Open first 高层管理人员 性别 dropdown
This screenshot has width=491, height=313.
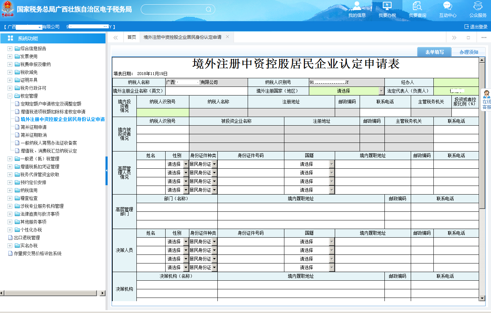(x=177, y=164)
